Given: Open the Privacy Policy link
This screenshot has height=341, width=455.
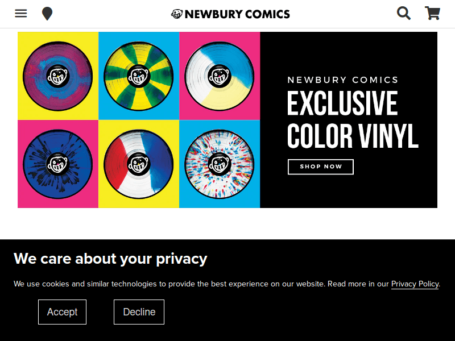Looking at the screenshot, I should 415,284.
